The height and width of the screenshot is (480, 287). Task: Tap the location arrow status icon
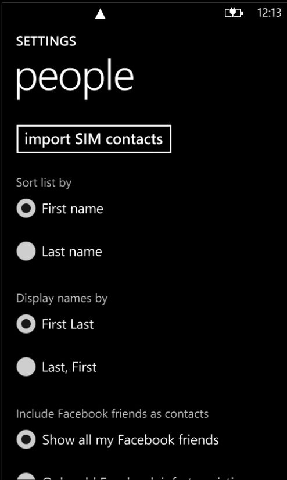point(100,14)
